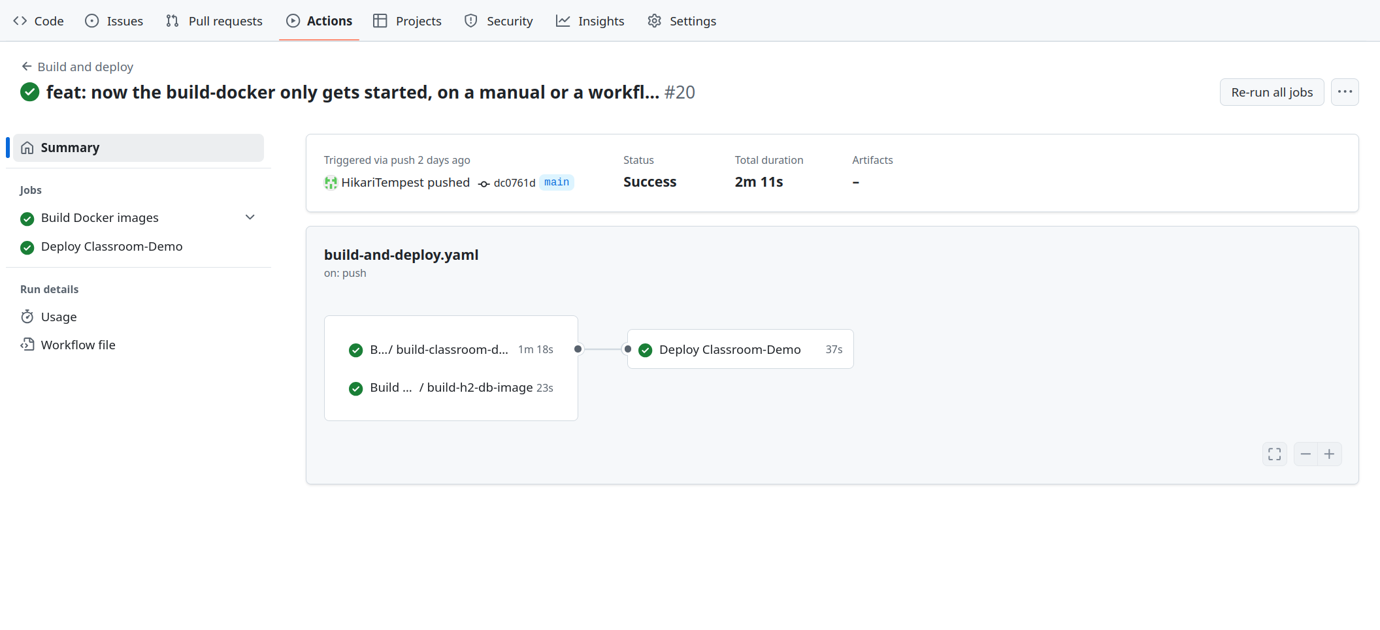Open HikariTempest user profile link

[x=383, y=183]
